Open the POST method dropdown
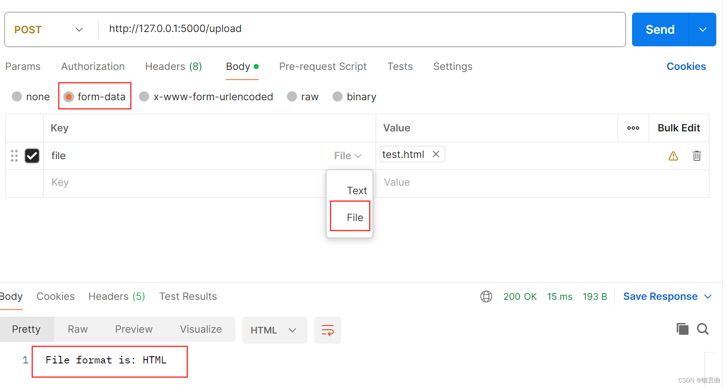 [x=49, y=29]
